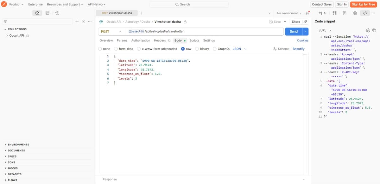
Task: Open the variables icon in right sidebar
Action: coord(335,13)
